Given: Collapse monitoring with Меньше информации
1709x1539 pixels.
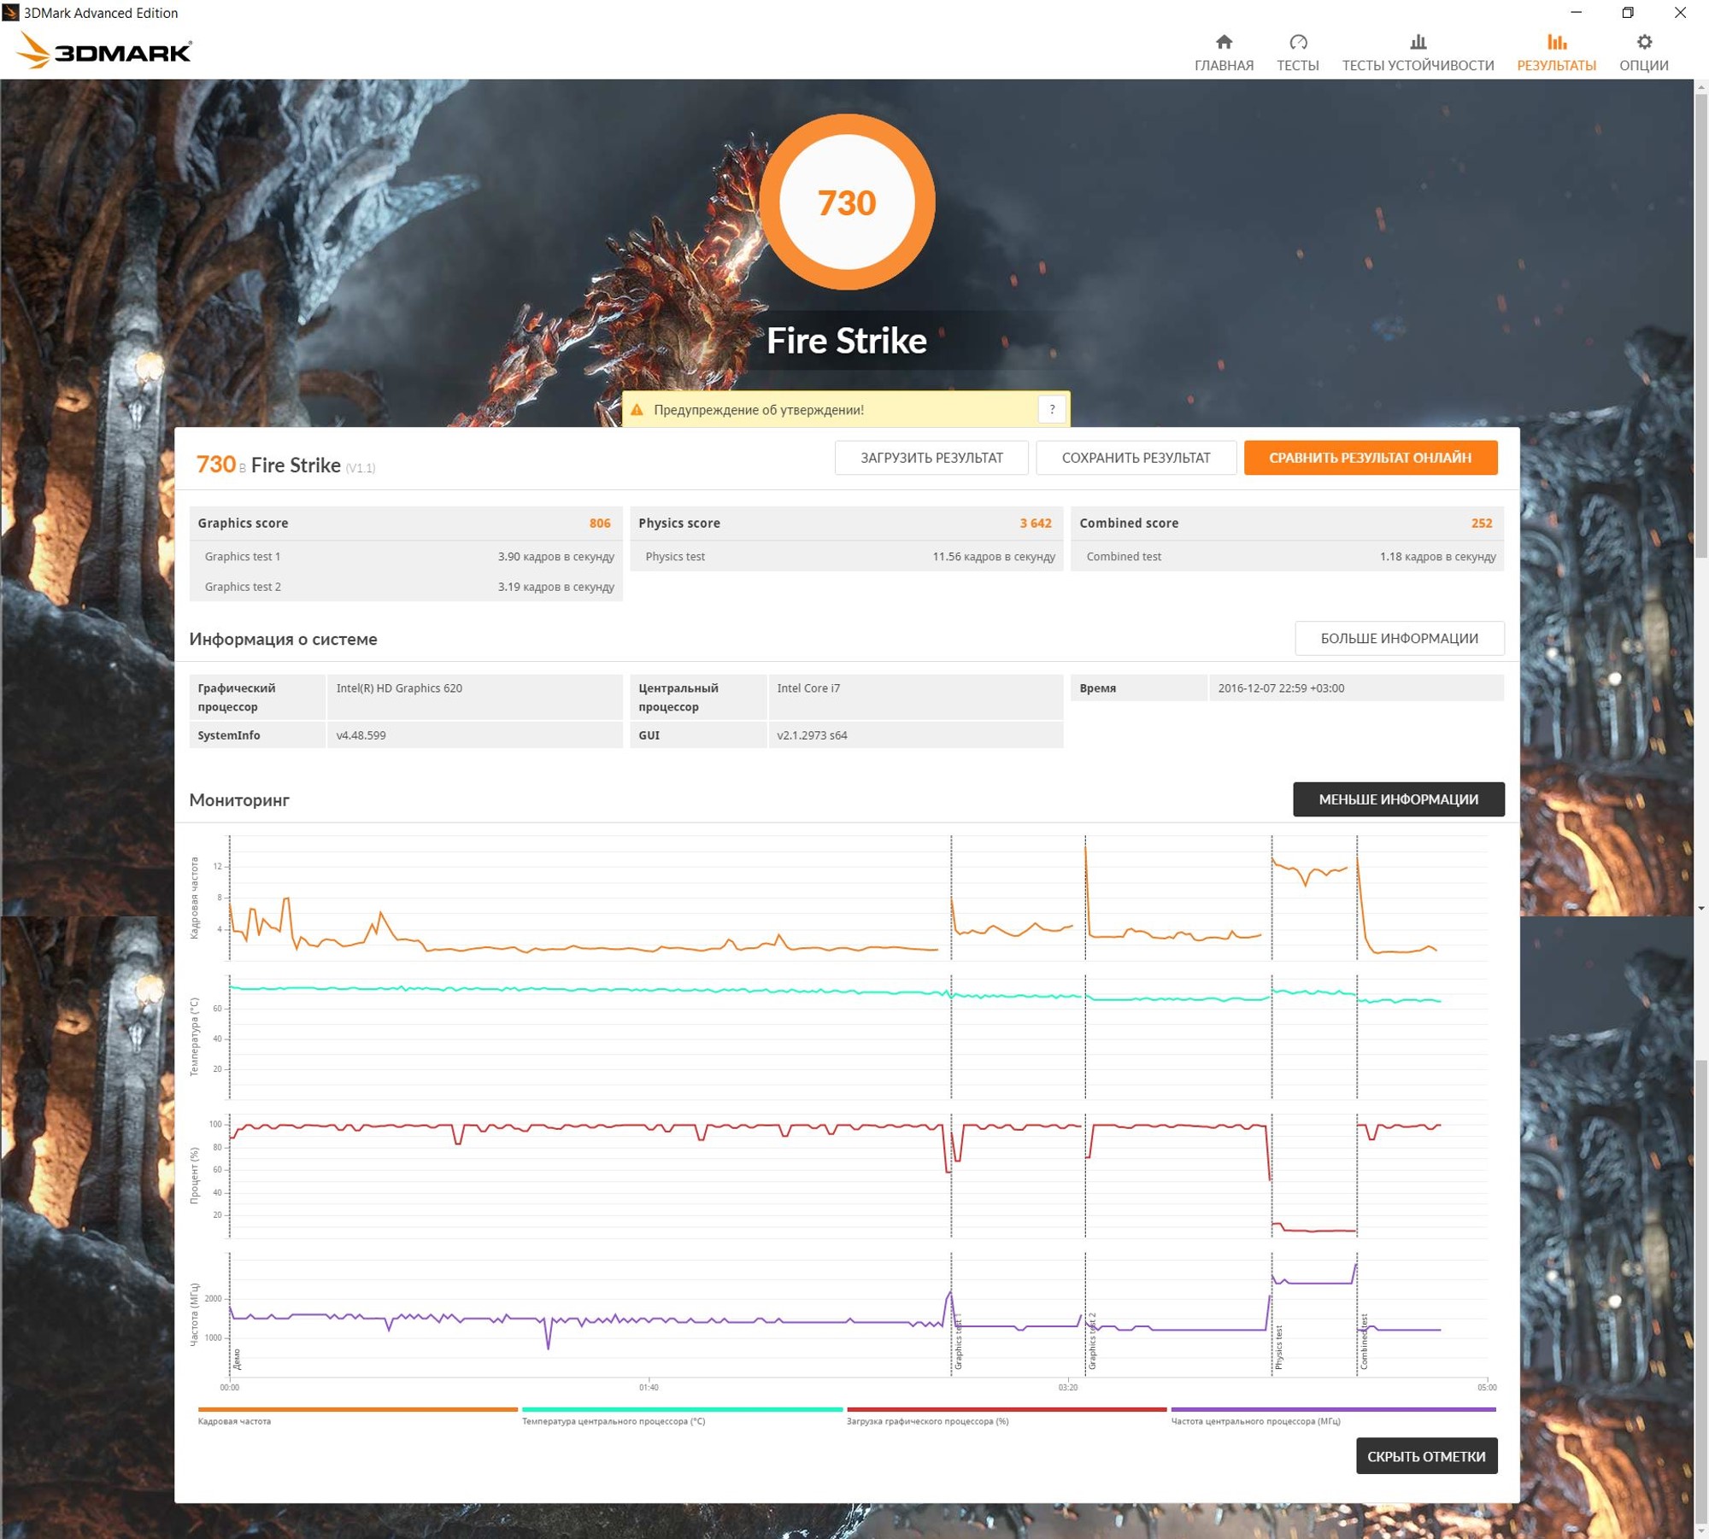Looking at the screenshot, I should pos(1398,799).
